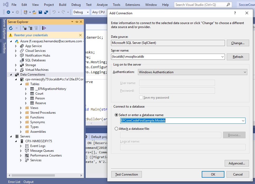Switch to the Output tab
This screenshot has width=255, height=184.
click(28, 182)
